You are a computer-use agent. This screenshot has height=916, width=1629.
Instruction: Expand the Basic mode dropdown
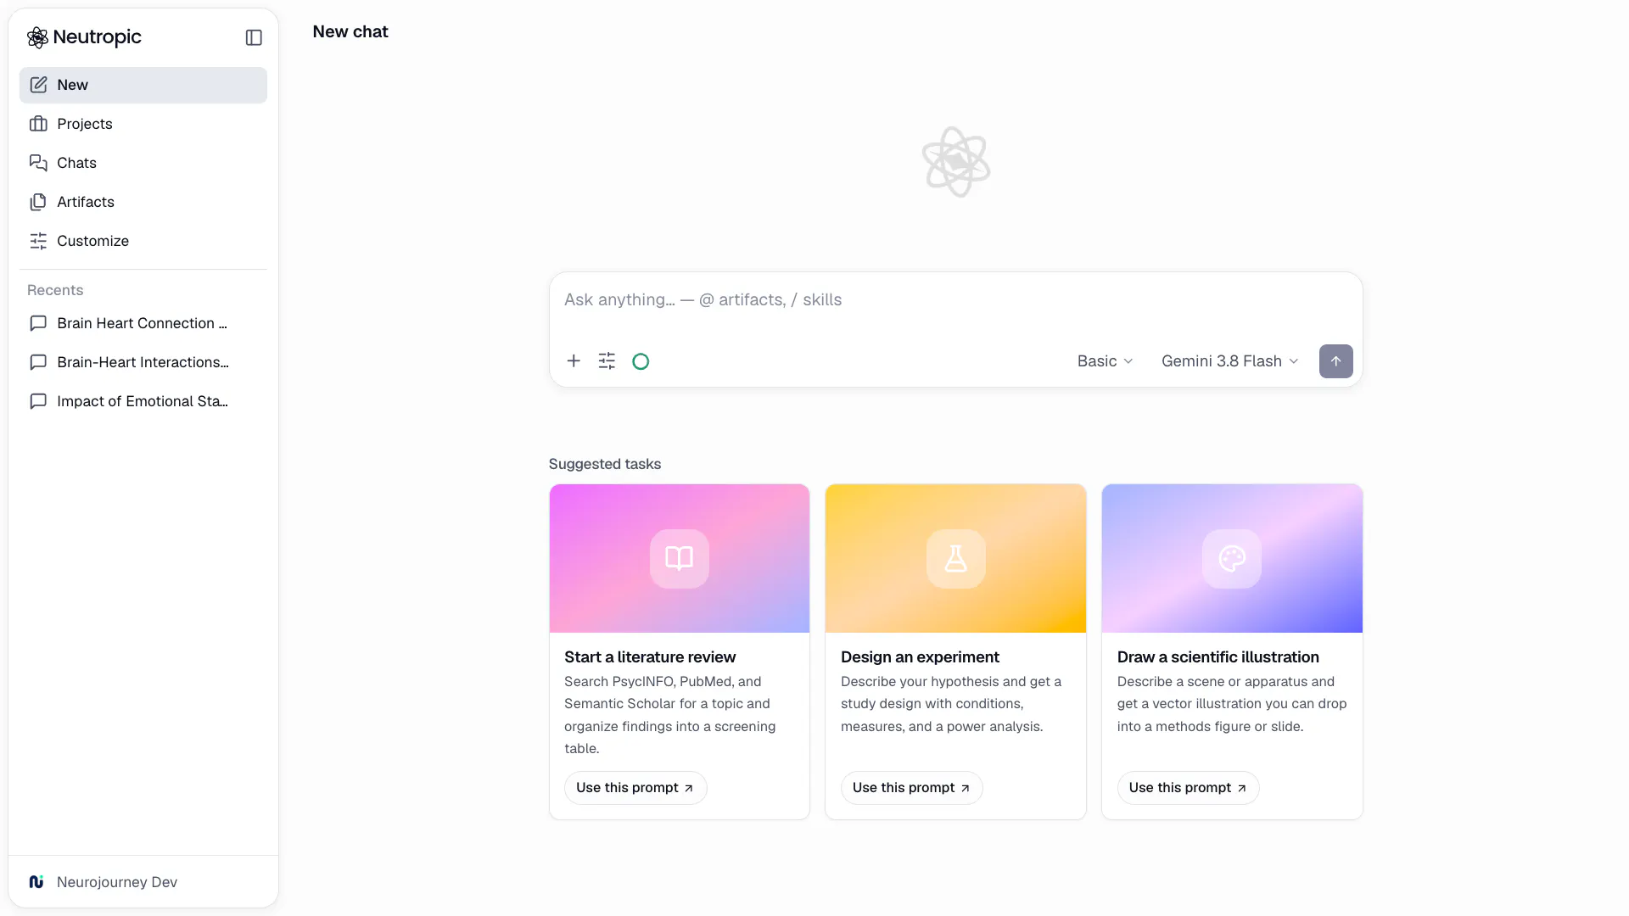click(1105, 361)
